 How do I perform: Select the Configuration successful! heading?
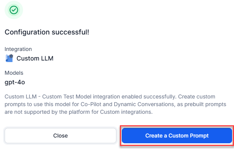coord(47,32)
